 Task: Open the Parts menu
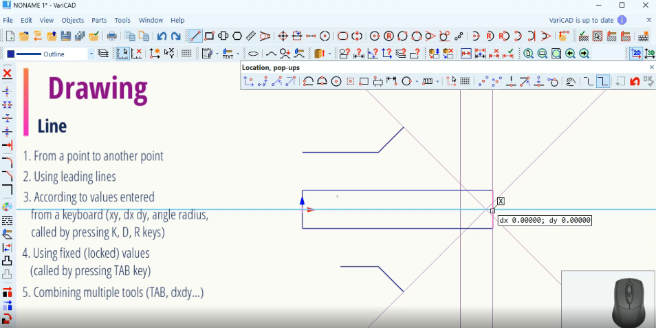[x=99, y=21]
